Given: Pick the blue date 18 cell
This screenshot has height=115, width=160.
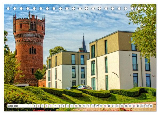Looking at the screenshot, I should (101, 106).
